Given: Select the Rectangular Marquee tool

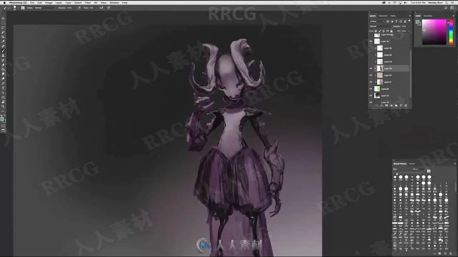Looking at the screenshot, I should coord(3,23).
